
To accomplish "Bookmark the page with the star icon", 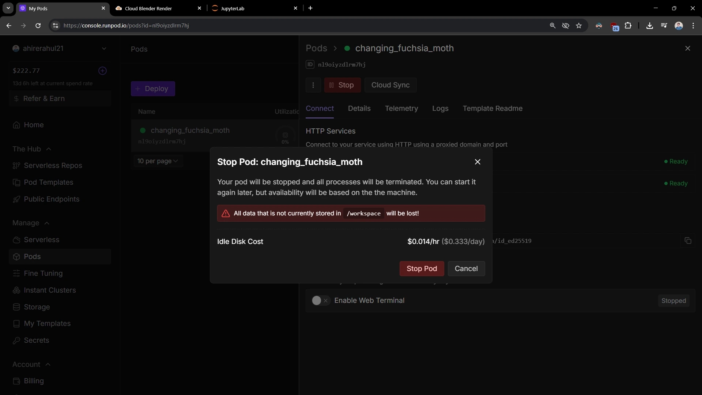I will (x=580, y=25).
